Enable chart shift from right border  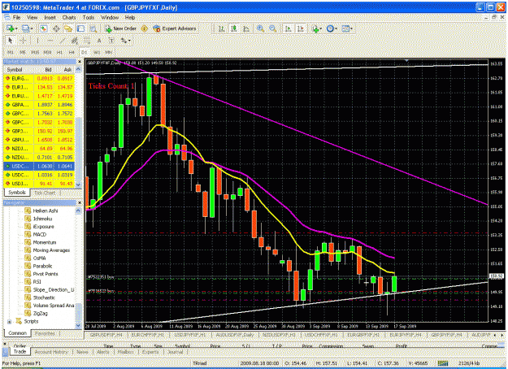coord(300,28)
